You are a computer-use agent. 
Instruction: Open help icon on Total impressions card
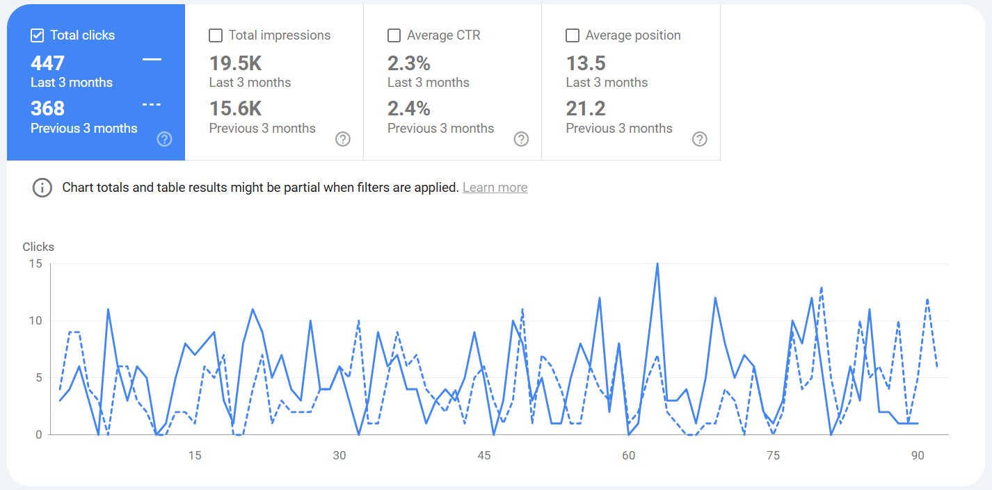(x=343, y=139)
